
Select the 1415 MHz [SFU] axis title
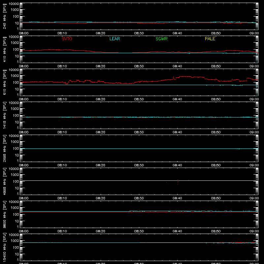(x=4, y=115)
